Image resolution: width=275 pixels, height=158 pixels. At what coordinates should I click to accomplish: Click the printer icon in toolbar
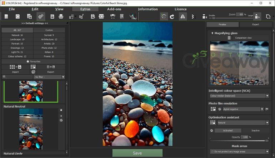pyautogui.click(x=61, y=16)
